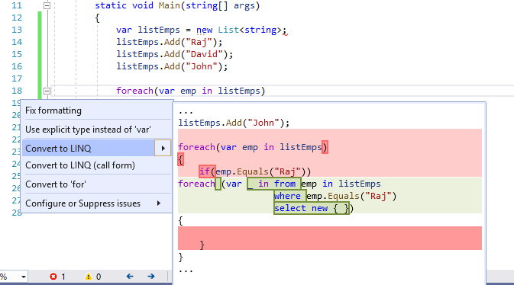Click the error count number 1

click(63, 277)
